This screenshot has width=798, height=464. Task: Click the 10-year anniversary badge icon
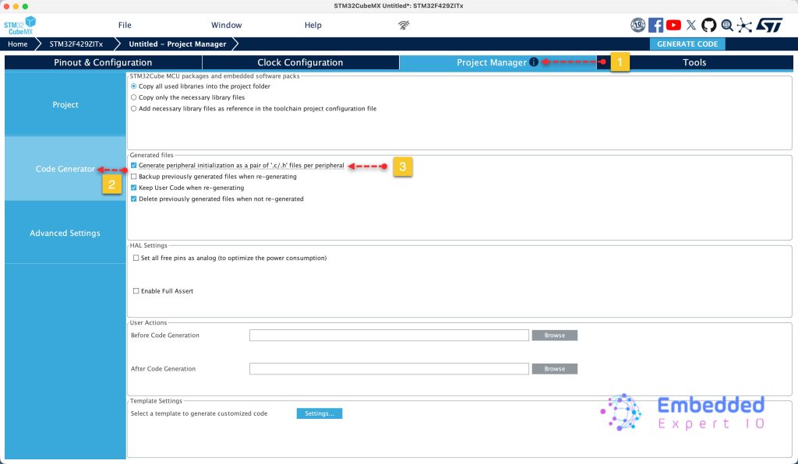(x=637, y=25)
